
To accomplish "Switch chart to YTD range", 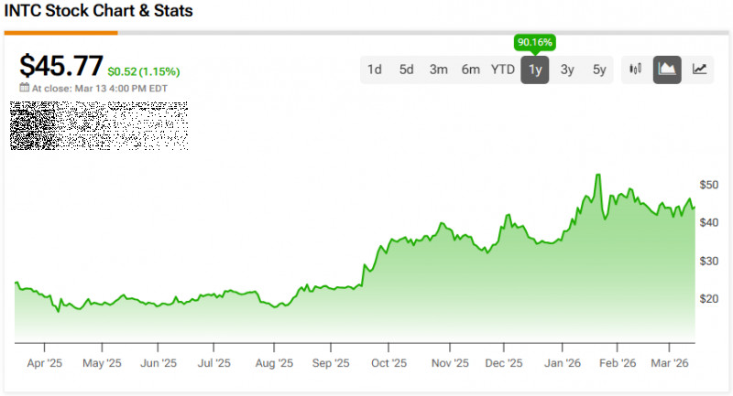I will point(502,70).
